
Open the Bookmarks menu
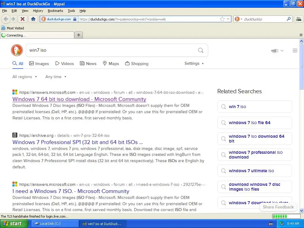click(x=56, y=11)
